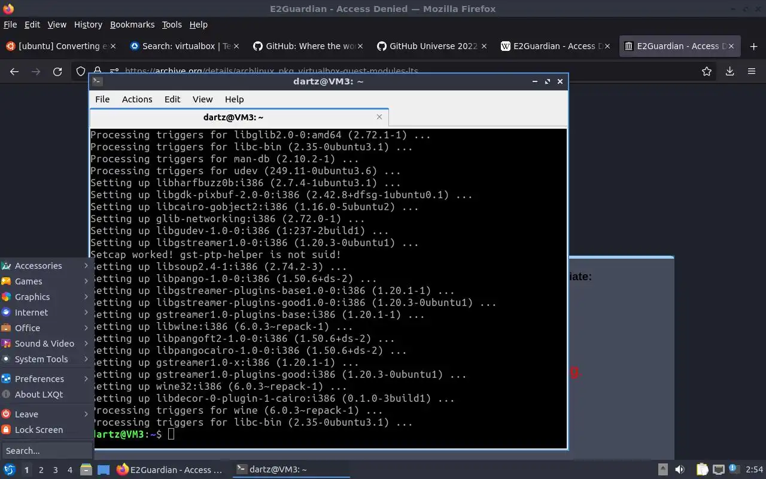Open the terminal View menu
This screenshot has height=479, width=766.
point(202,99)
